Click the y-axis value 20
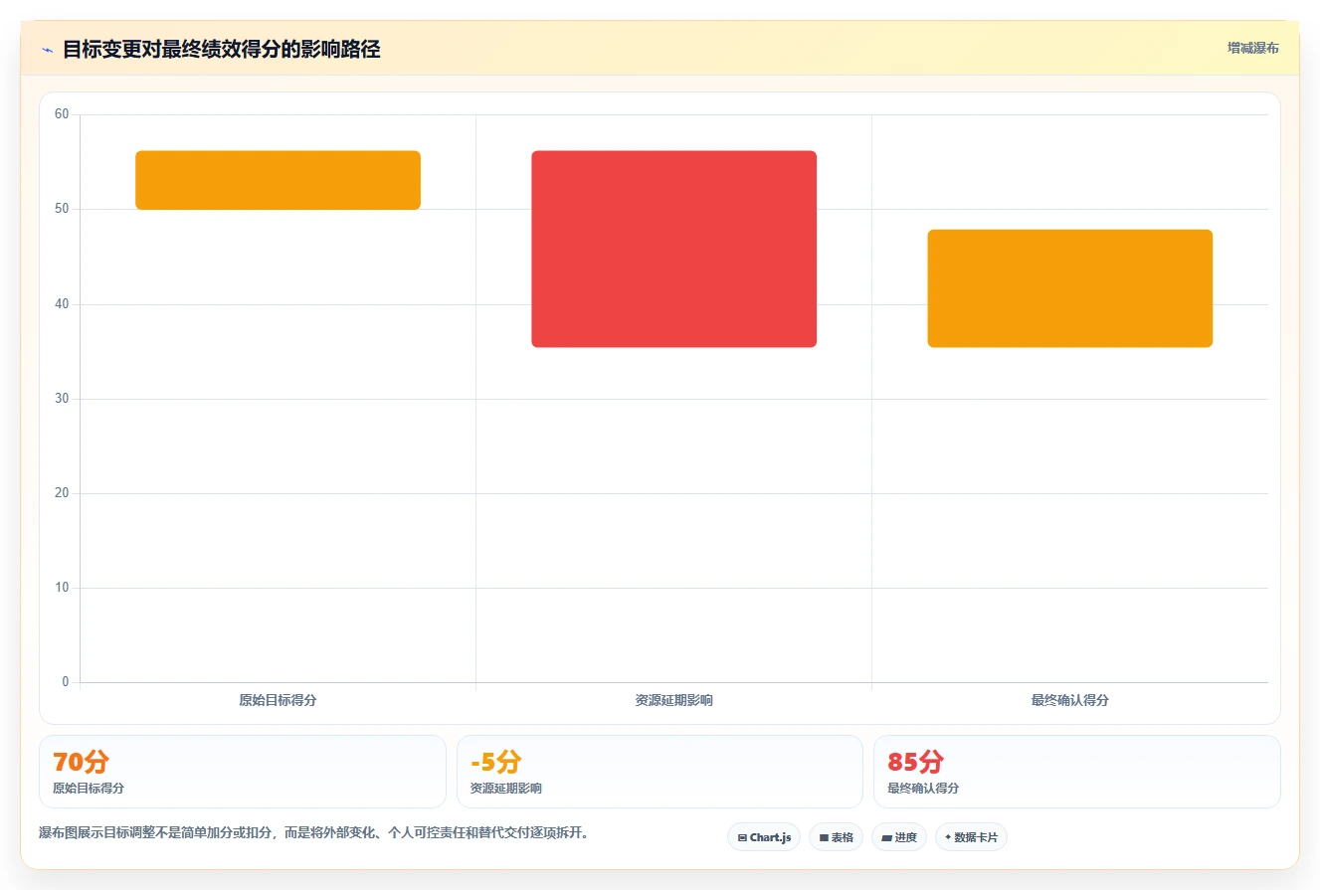 [x=62, y=493]
